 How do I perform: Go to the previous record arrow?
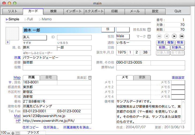[167, 36]
